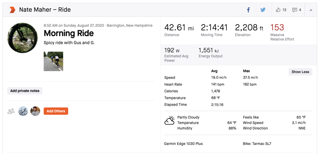The width and height of the screenshot is (319, 154).
Task: Open the ride photo thumbnail of cyclists
Action: click(x=53, y=61)
